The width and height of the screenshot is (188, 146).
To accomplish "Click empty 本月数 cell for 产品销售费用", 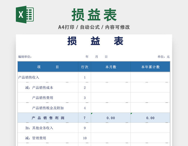I will (111, 98).
